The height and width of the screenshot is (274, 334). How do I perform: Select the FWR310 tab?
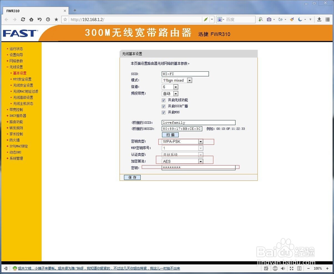(36, 11)
